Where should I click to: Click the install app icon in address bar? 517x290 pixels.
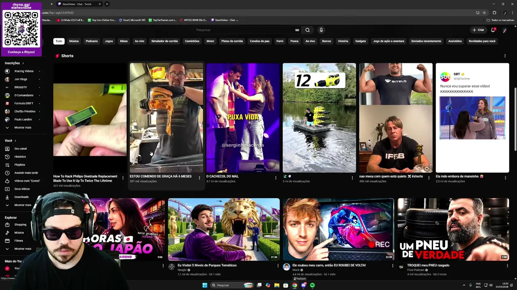click(478, 12)
